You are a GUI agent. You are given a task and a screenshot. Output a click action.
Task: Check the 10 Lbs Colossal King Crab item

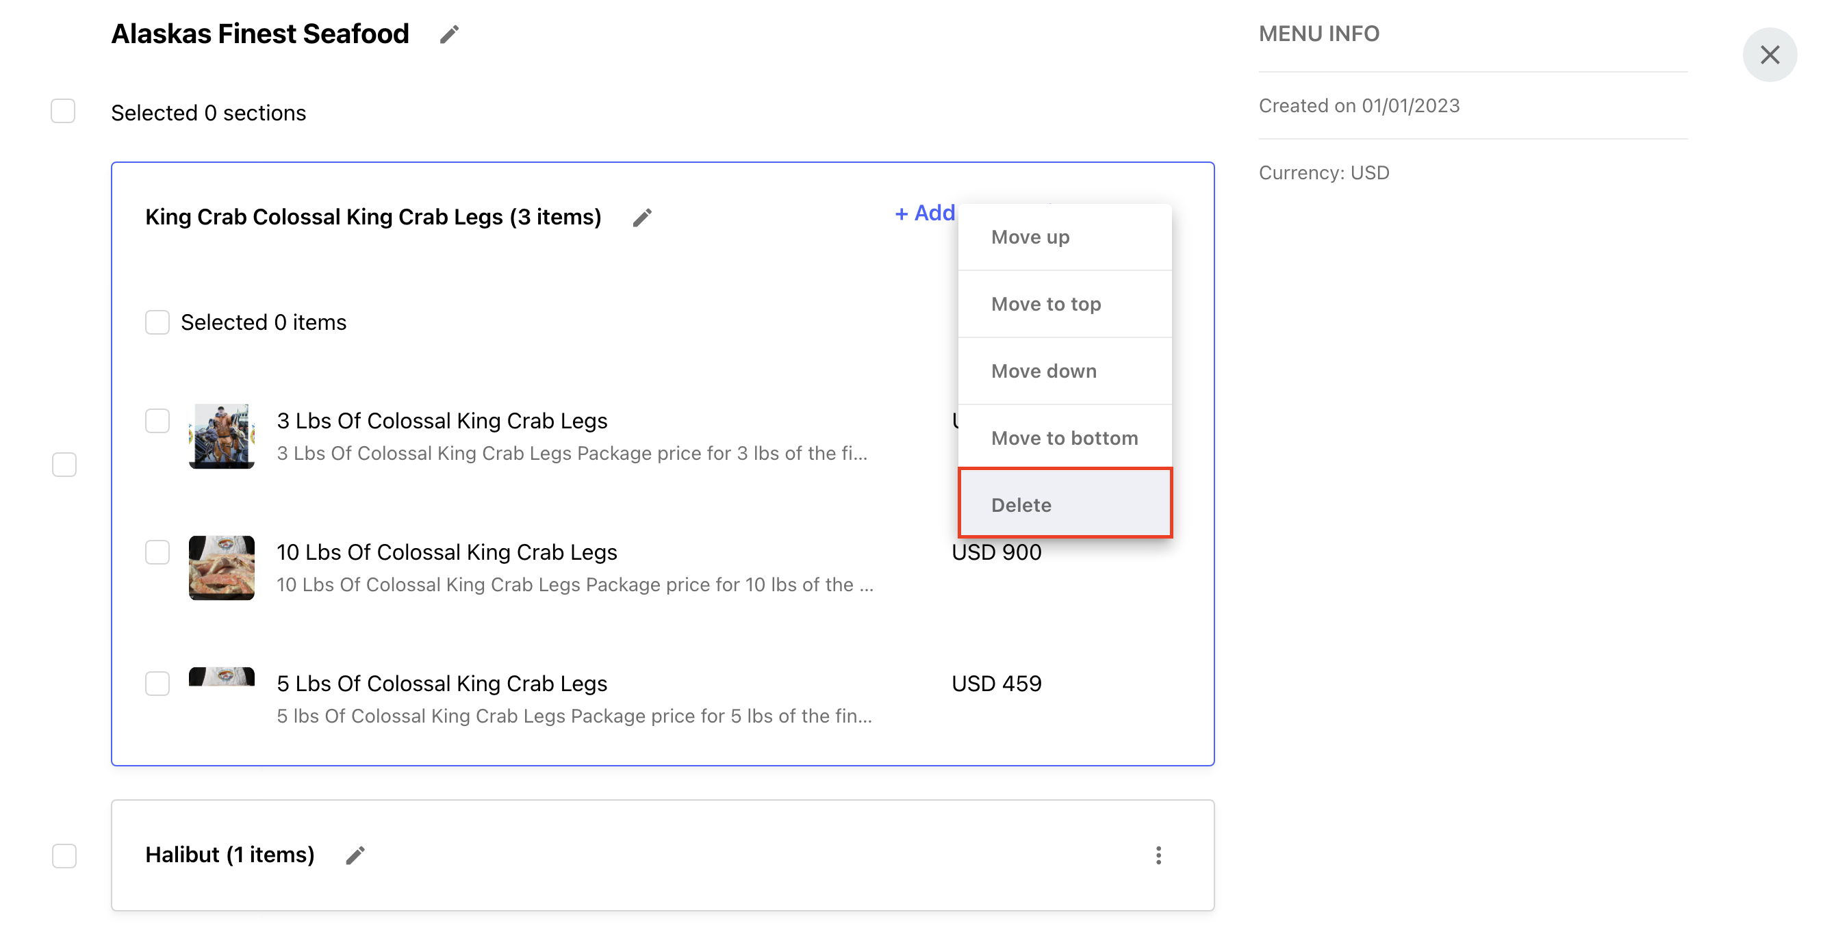point(157,552)
